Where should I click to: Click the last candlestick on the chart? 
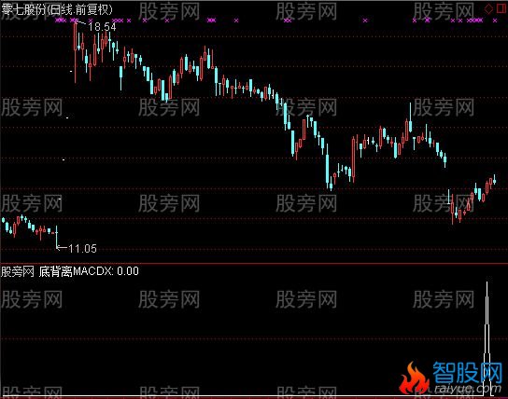click(494, 180)
